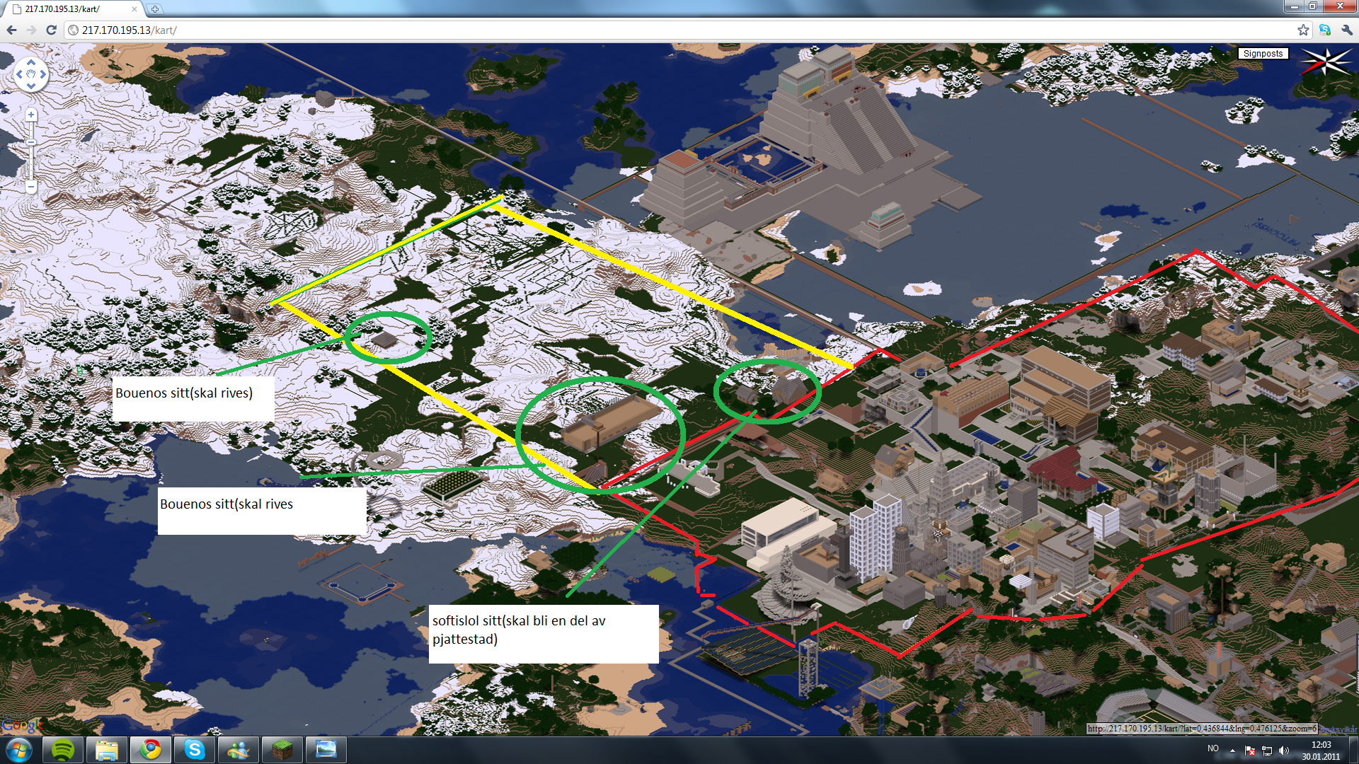Open Minecraft from the taskbar
The image size is (1359, 764).
(282, 749)
